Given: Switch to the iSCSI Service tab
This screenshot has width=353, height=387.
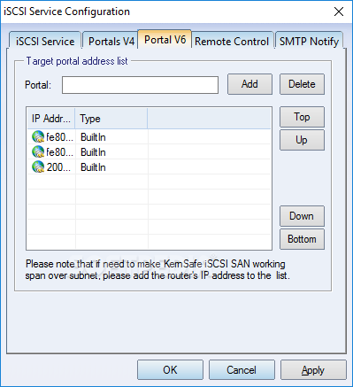Looking at the screenshot, I should 45,41.
